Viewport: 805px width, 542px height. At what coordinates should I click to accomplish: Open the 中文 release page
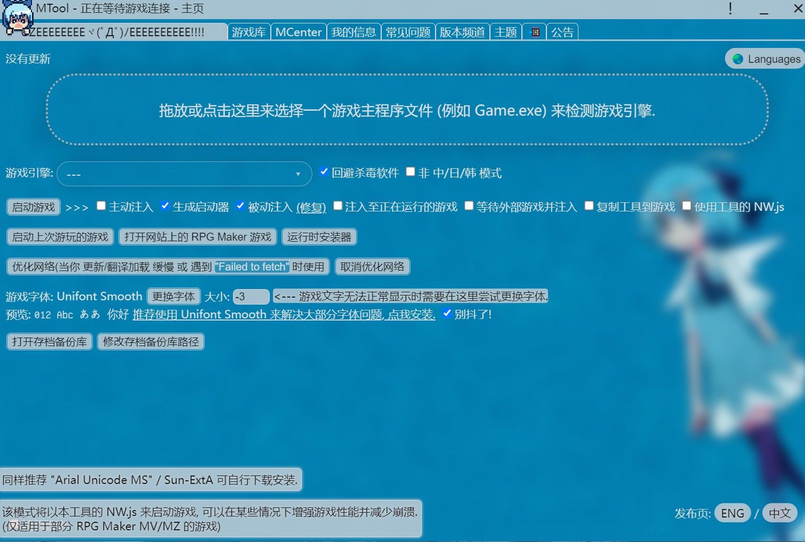pyautogui.click(x=780, y=513)
